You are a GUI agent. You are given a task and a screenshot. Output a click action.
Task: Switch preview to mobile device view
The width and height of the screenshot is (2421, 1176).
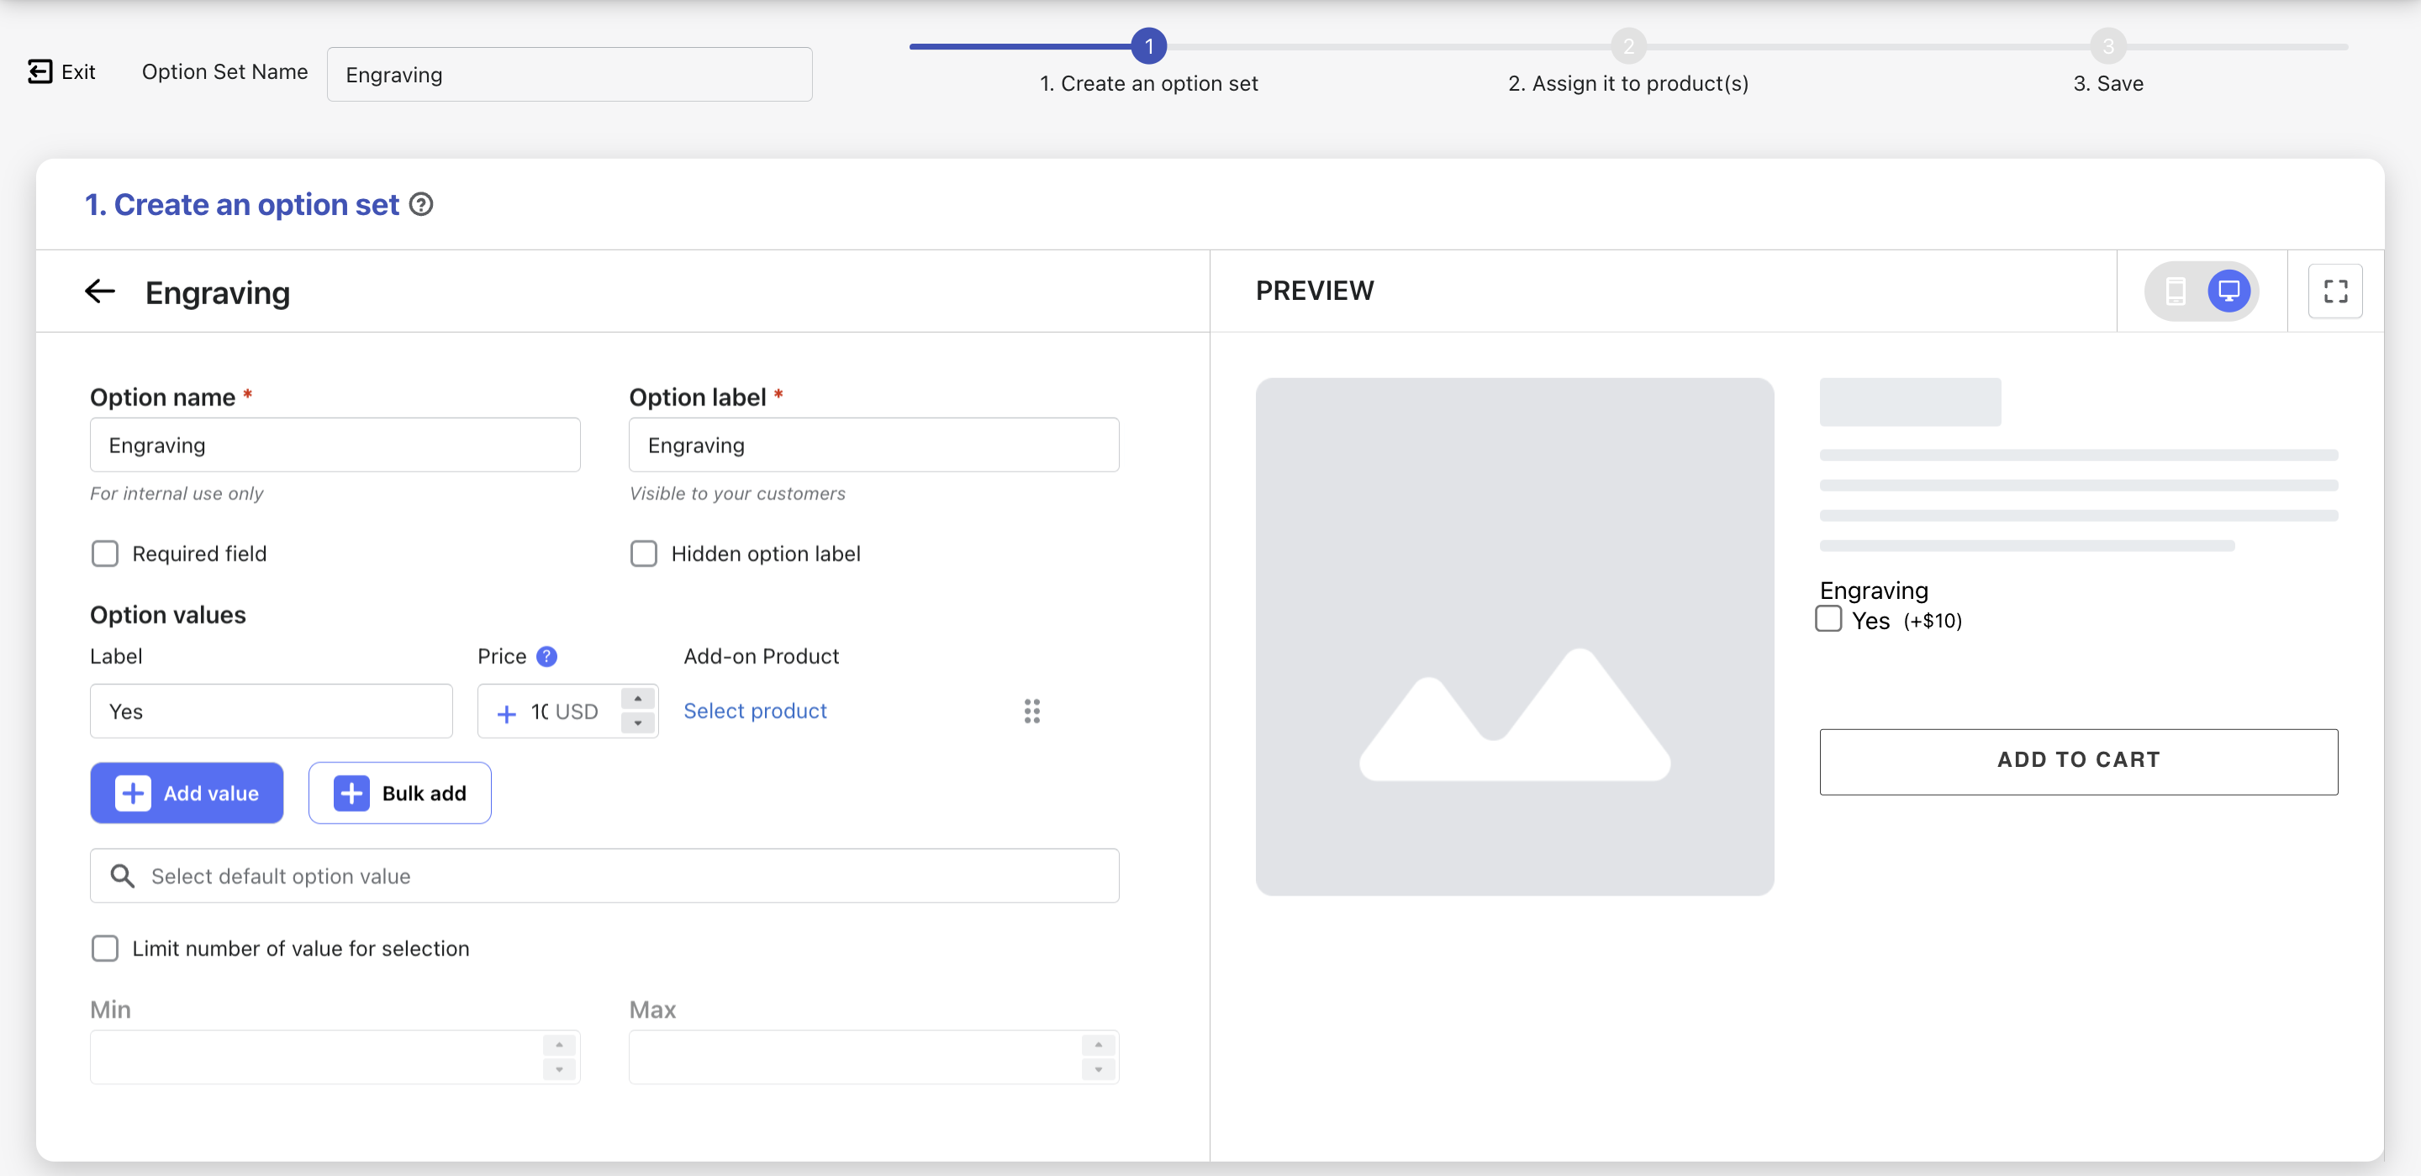pyautogui.click(x=2175, y=291)
